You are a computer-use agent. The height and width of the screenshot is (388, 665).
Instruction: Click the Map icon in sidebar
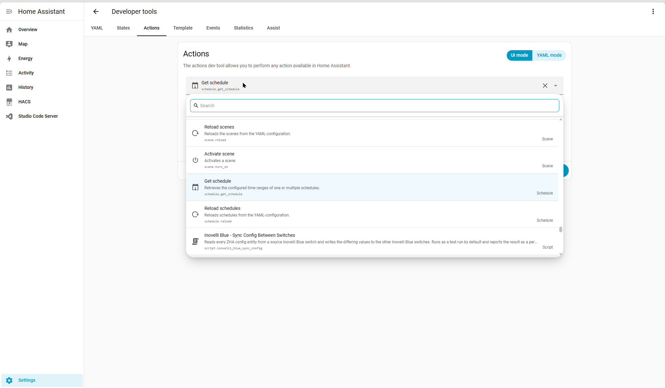(x=9, y=44)
